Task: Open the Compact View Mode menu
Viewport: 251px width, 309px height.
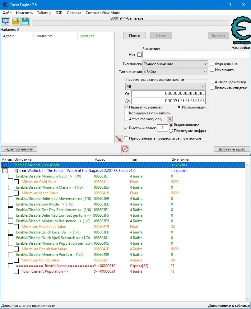Action: [x=103, y=13]
